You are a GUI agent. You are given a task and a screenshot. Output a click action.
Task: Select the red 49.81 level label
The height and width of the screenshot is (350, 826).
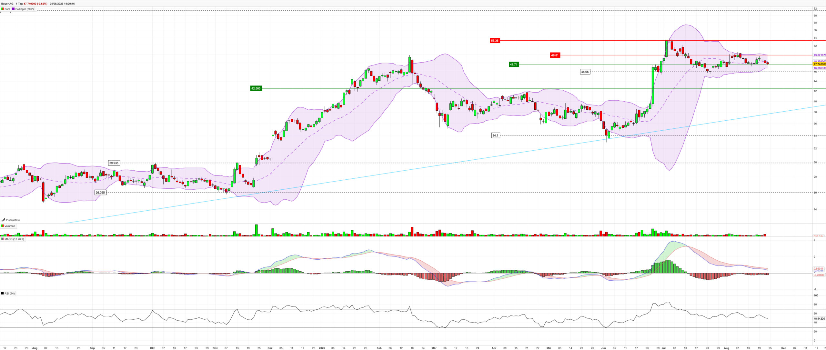[555, 55]
